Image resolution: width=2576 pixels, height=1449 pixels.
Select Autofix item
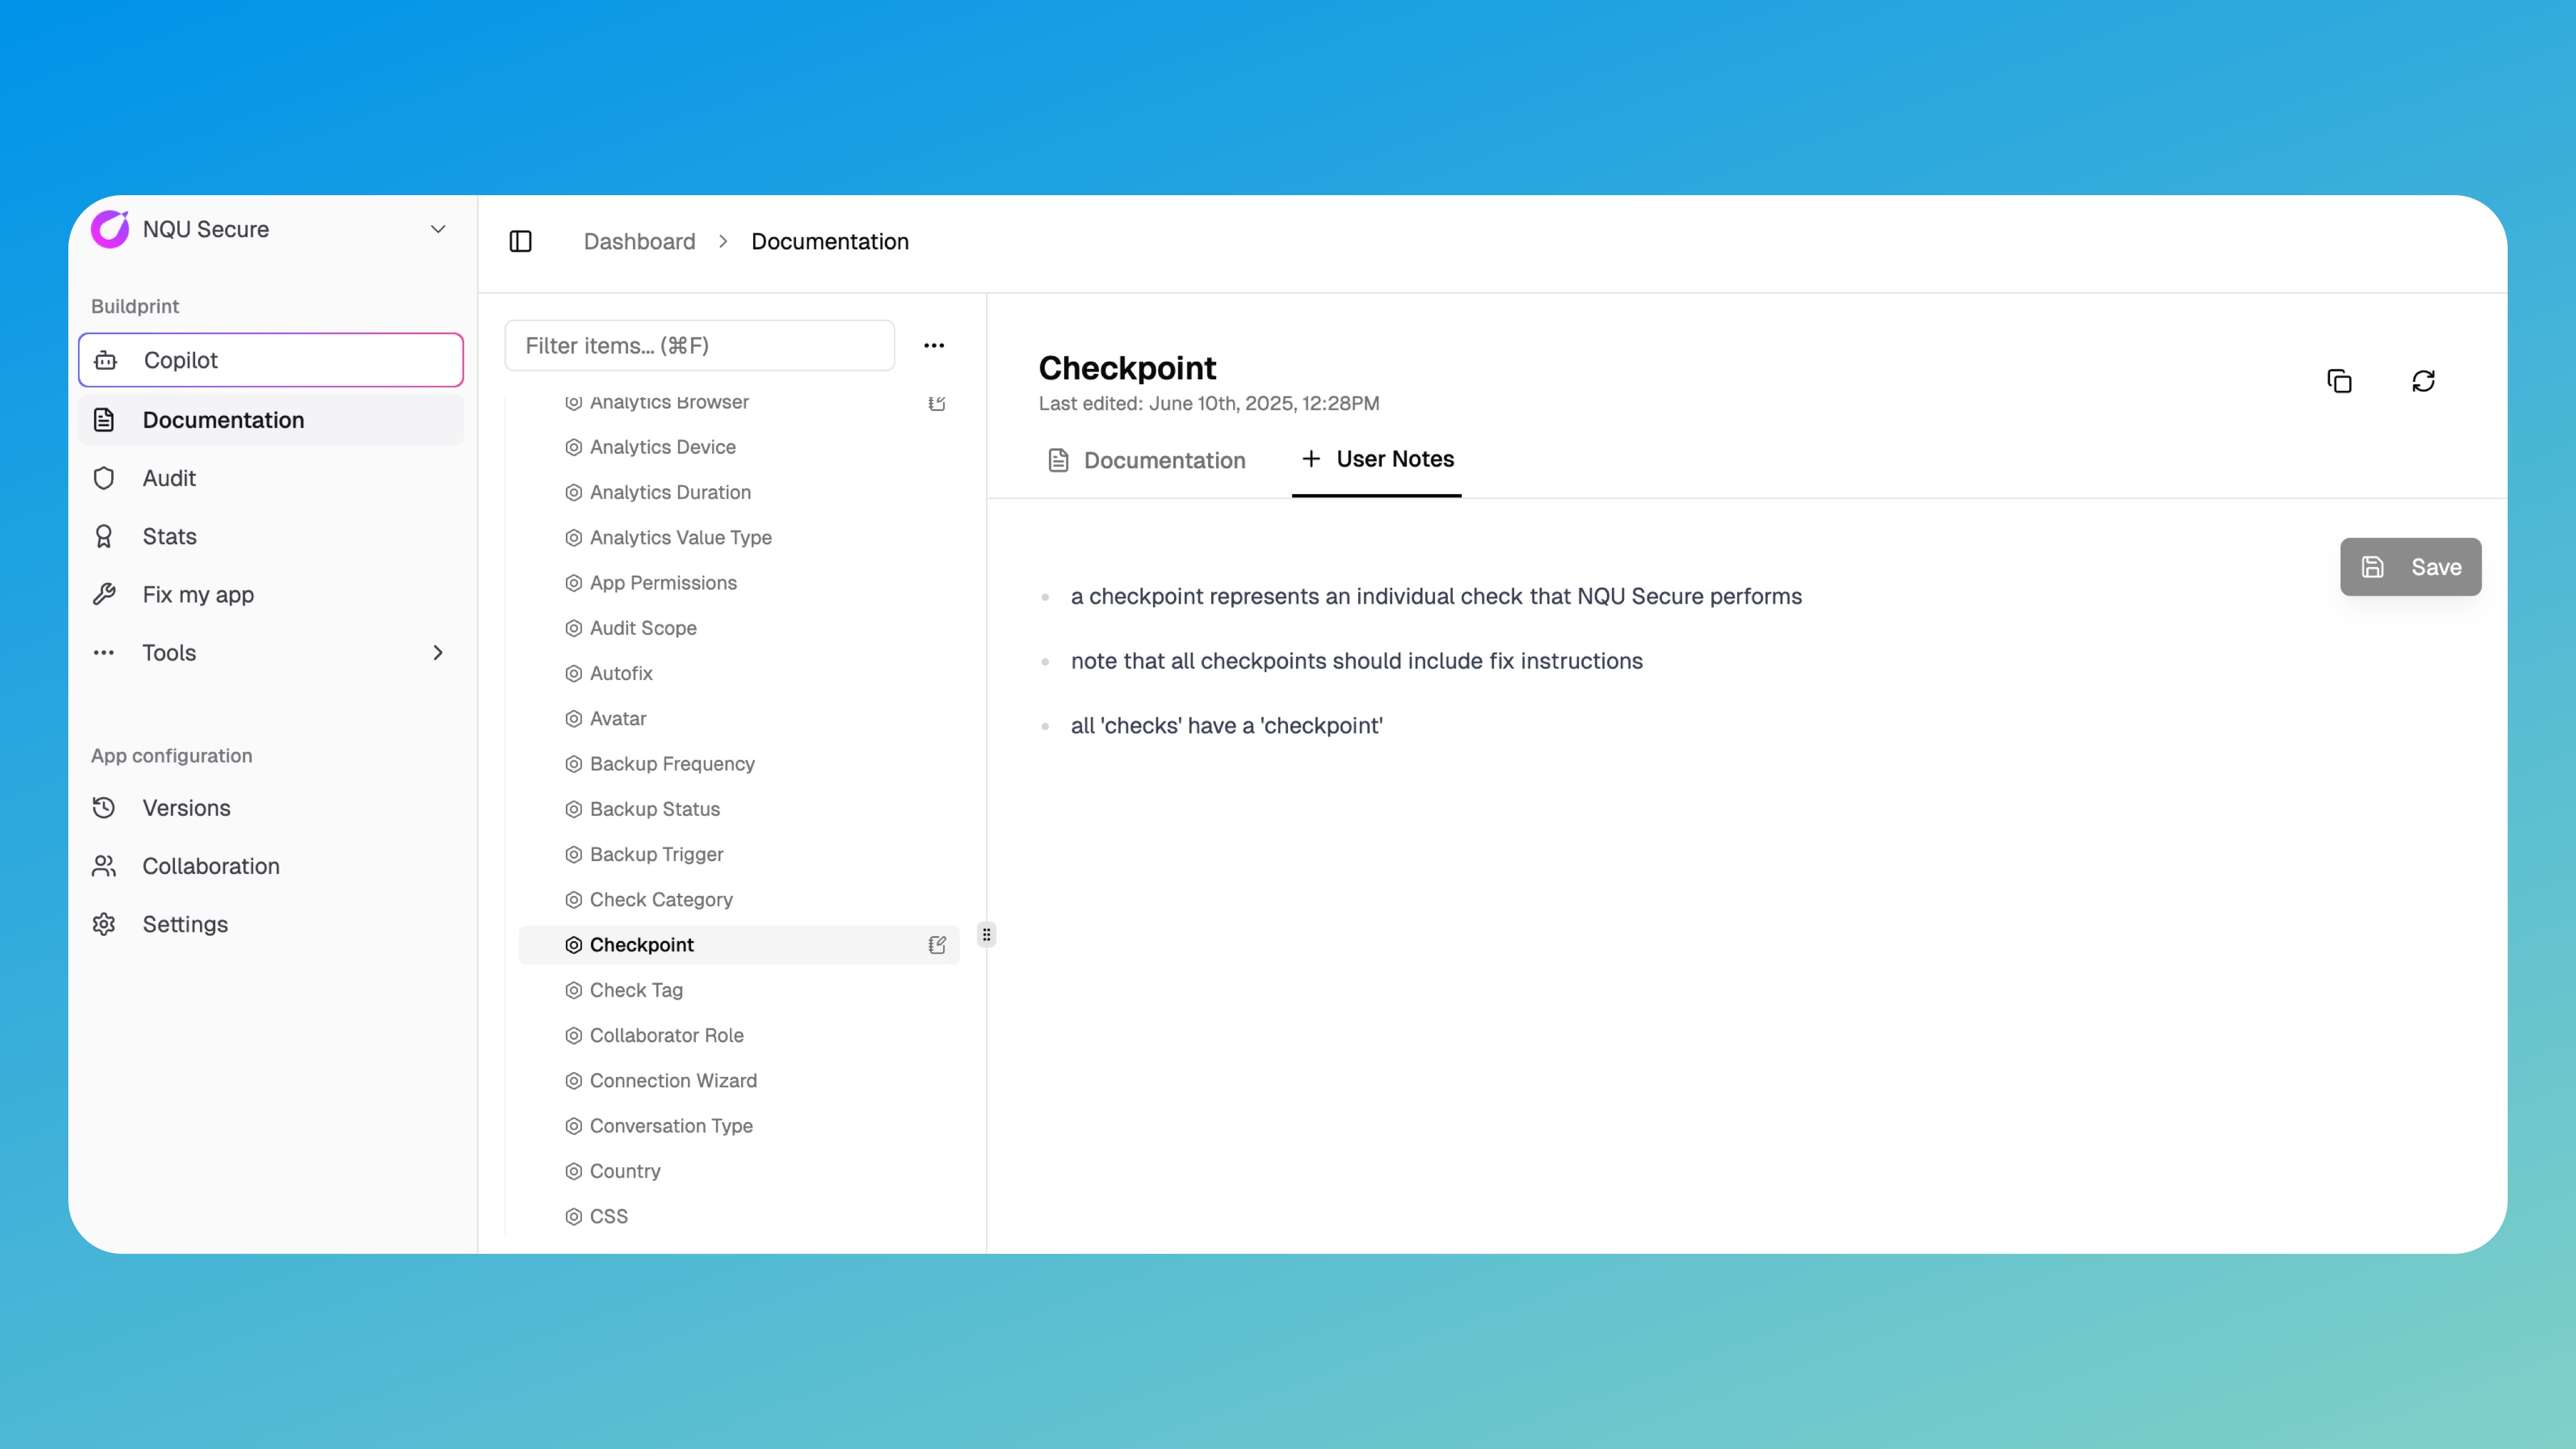point(739,673)
